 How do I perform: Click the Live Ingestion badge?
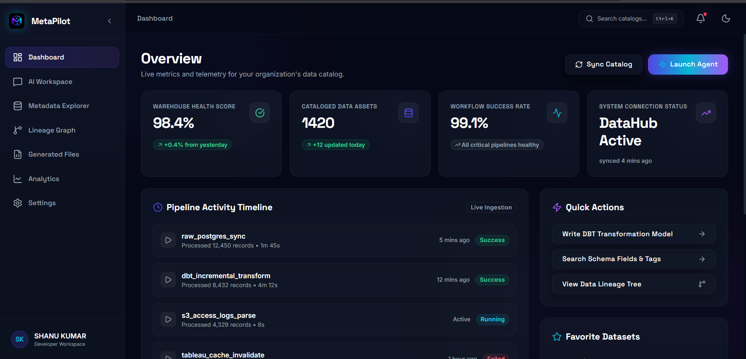point(491,207)
